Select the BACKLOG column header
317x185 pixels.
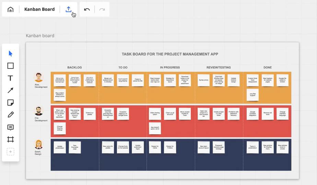pos(74,67)
